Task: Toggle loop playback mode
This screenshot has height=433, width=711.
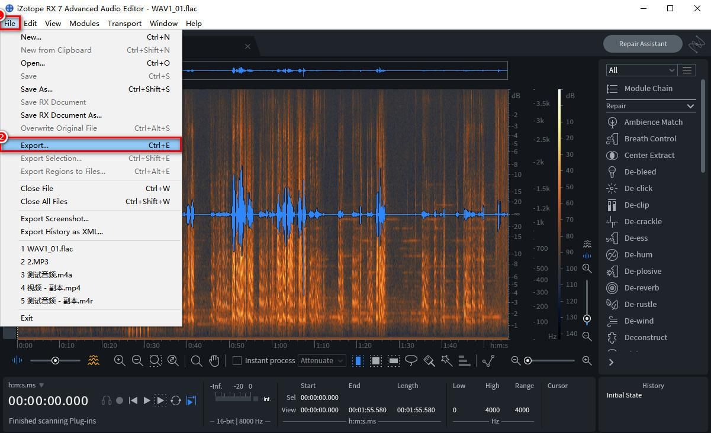Action: (x=176, y=400)
